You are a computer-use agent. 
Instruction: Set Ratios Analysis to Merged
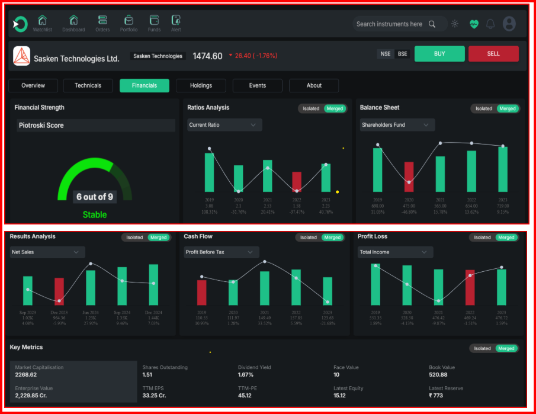335,109
